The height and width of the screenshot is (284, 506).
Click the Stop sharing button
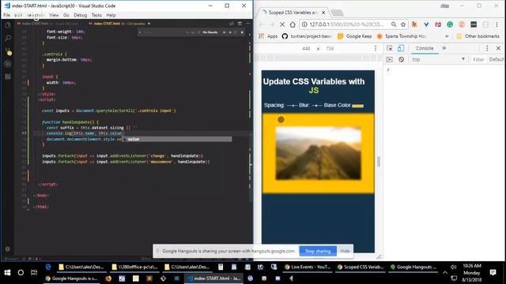[x=318, y=251]
